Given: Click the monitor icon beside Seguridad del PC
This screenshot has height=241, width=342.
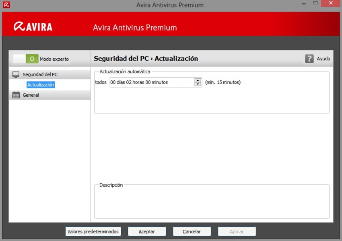Looking at the screenshot, I should (x=16, y=75).
